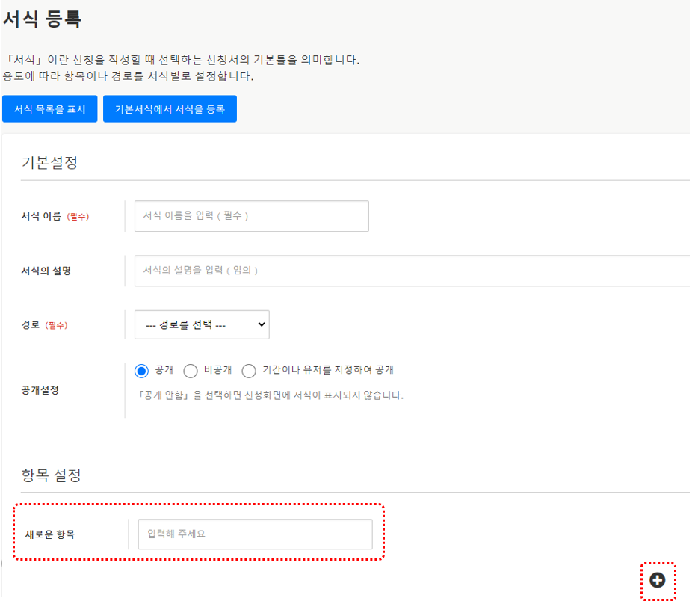Click the 서식 등록 page title
Viewport: 698px width, 604px height.
[x=42, y=19]
